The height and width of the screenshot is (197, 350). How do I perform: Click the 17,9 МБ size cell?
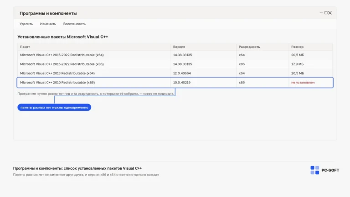click(297, 64)
